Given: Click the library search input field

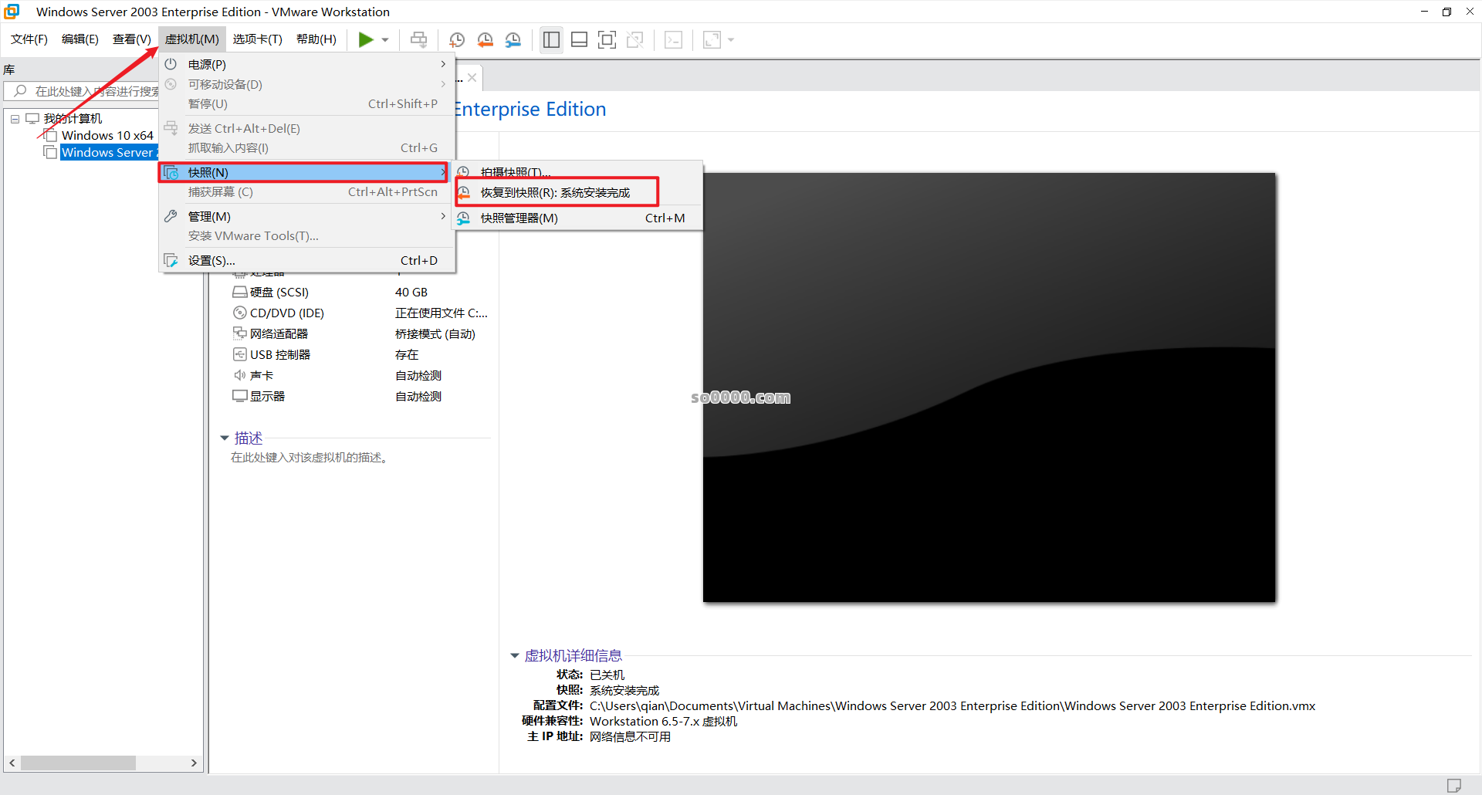Looking at the screenshot, I should point(93,90).
